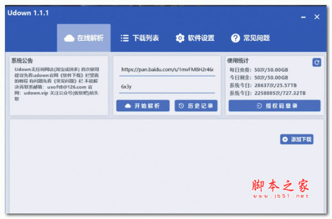This screenshot has width=332, height=219.
Task: Click the 每日免费 50次/50.00GB line
Action: pos(259,70)
